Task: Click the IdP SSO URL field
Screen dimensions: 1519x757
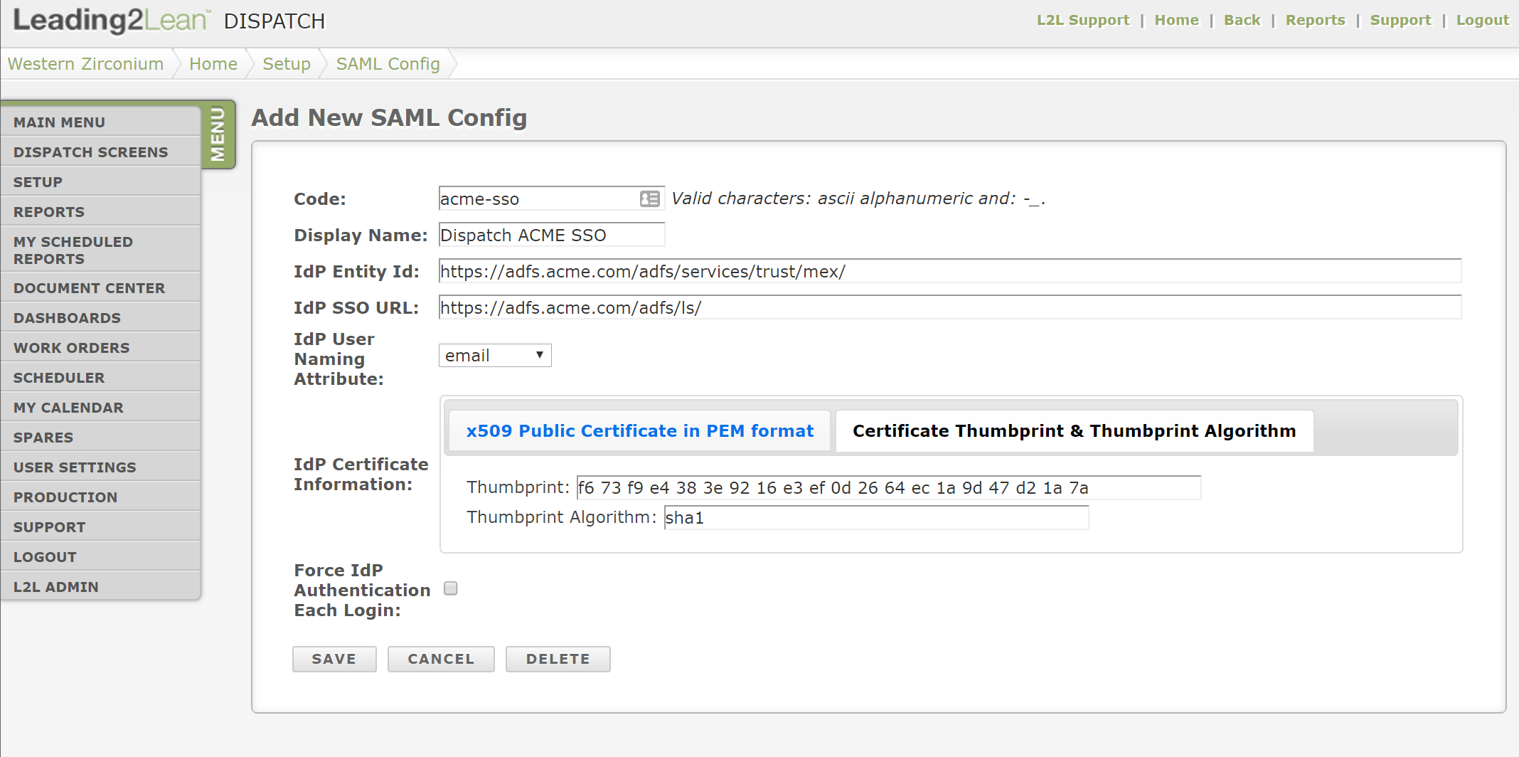Action: coord(950,307)
